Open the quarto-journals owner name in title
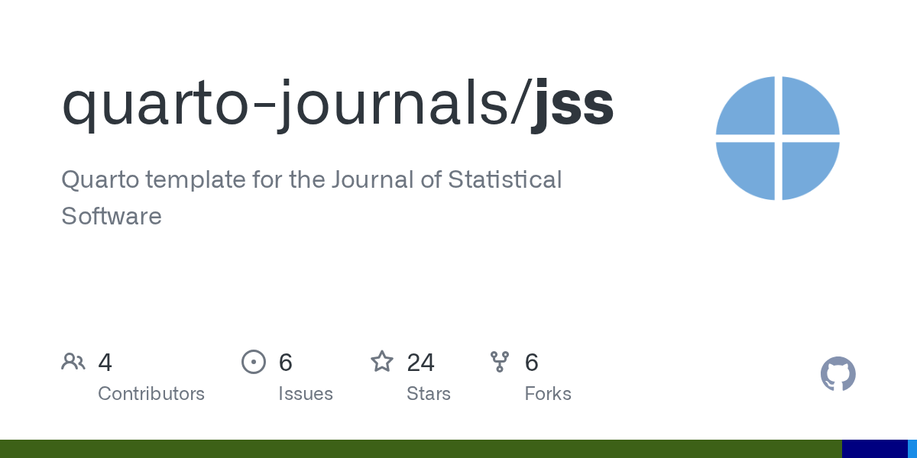 click(293, 104)
